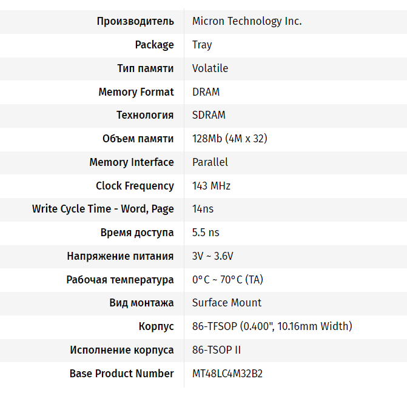Click the Micron Technology Inc. manufacturer value
The image size is (407, 393).
point(247,21)
